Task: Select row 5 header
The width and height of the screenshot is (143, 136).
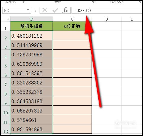Action: (5, 63)
